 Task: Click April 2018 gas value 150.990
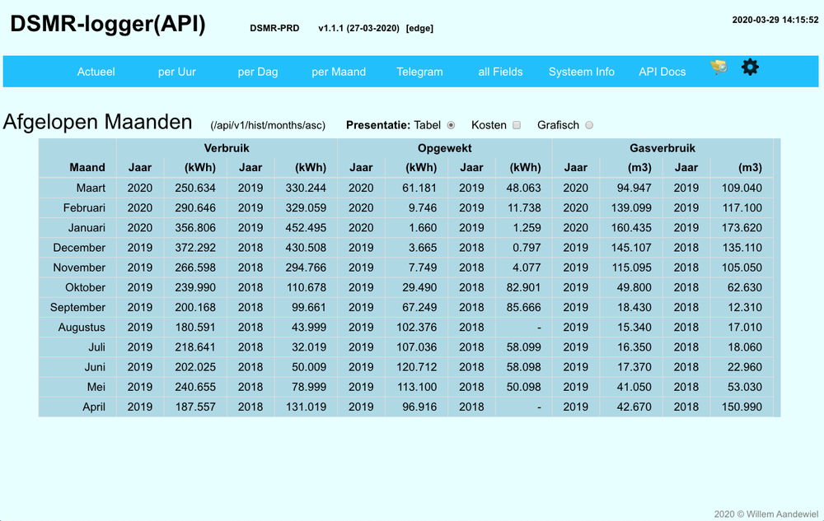pos(742,407)
